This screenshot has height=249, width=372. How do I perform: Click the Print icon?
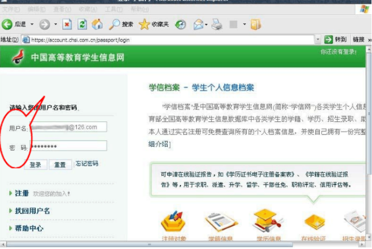(x=217, y=24)
